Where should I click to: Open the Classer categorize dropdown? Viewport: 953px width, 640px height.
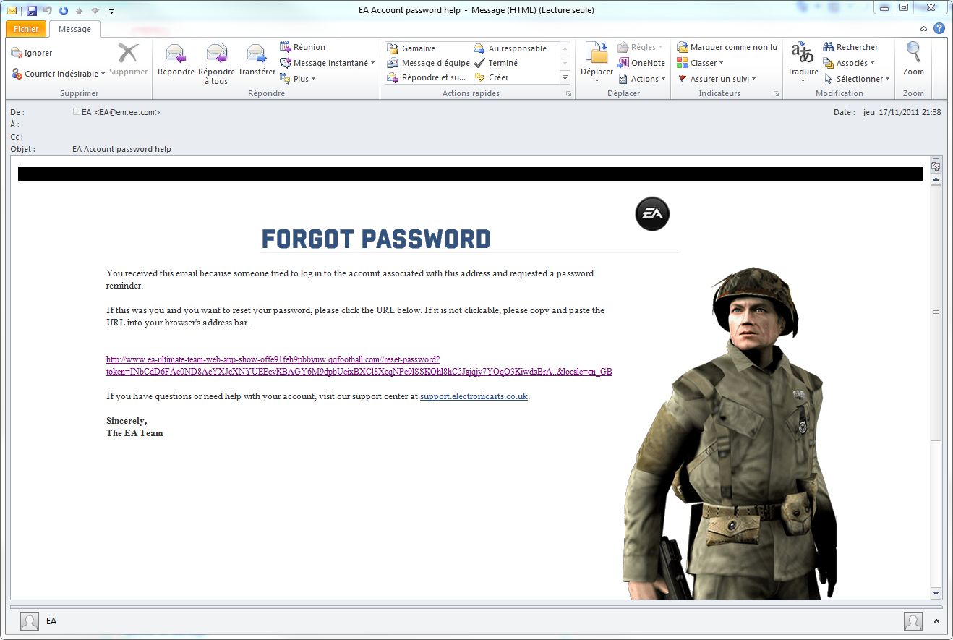point(721,63)
